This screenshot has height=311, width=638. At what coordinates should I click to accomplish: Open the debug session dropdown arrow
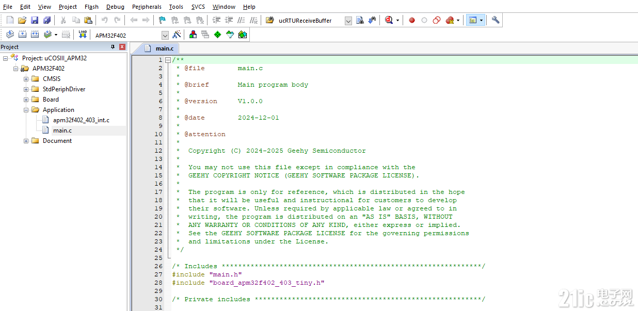pyautogui.click(x=397, y=21)
